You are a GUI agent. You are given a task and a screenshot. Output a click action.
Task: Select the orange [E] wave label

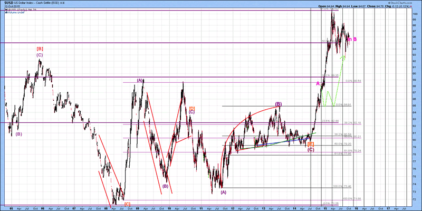(311, 144)
